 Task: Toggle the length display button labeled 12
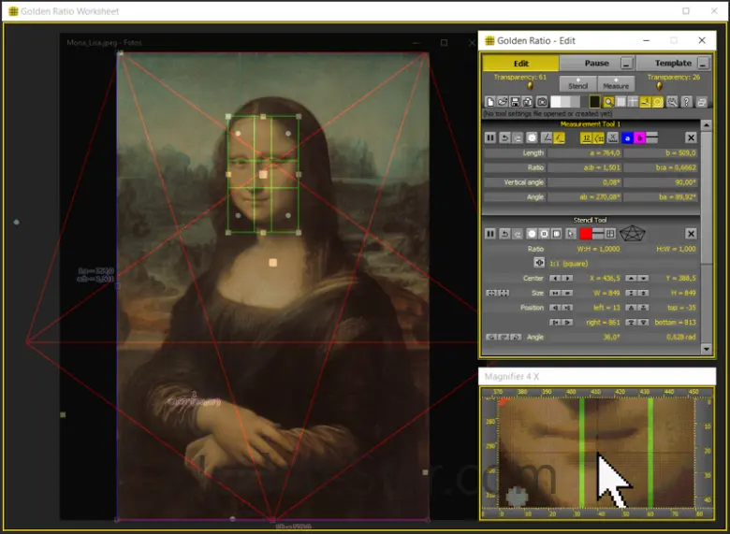pyautogui.click(x=586, y=137)
